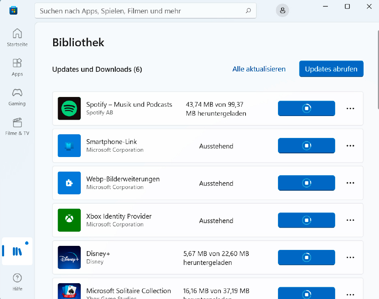
Task: Click the Spotify AB publisher text
Action: tap(99, 113)
